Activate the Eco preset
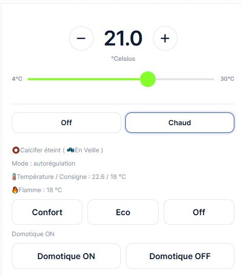Image resolution: width=242 pixels, height=276 pixels. pyautogui.click(x=123, y=212)
